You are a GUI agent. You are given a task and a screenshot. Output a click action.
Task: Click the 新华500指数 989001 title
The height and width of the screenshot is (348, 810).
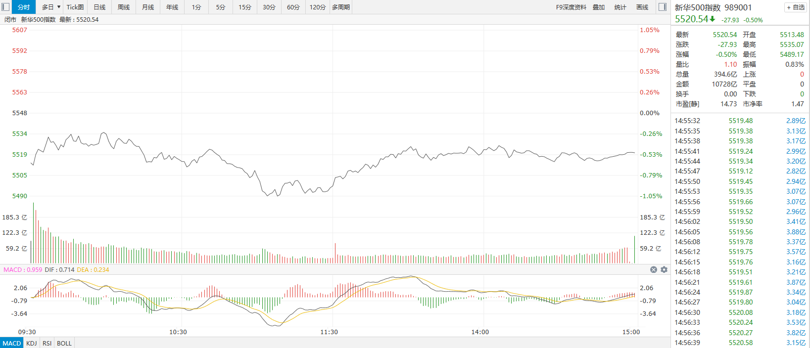pyautogui.click(x=713, y=7)
